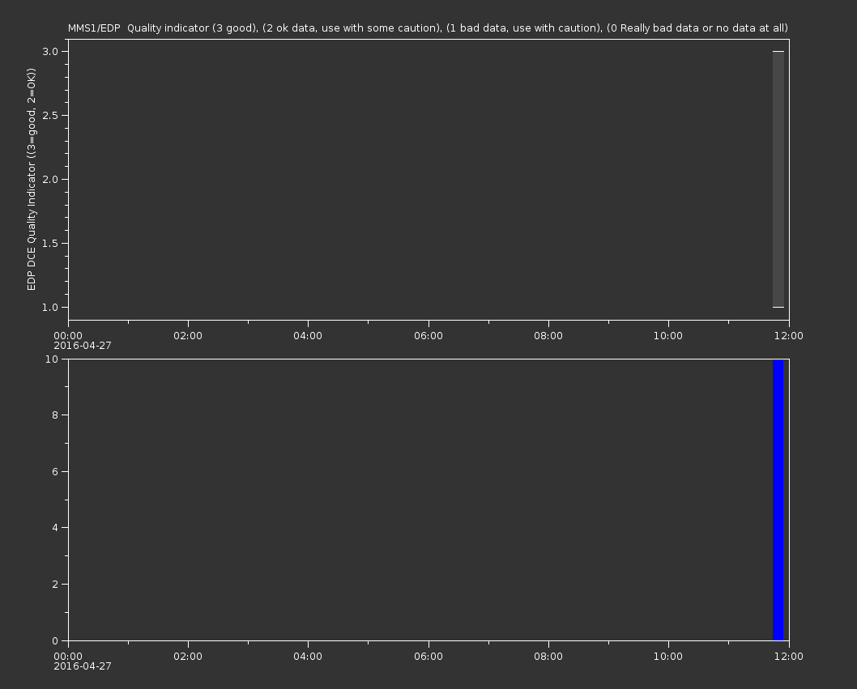Viewport: 857px width, 689px height.
Task: Click upper plot 10:00 time label
Action: coord(668,335)
